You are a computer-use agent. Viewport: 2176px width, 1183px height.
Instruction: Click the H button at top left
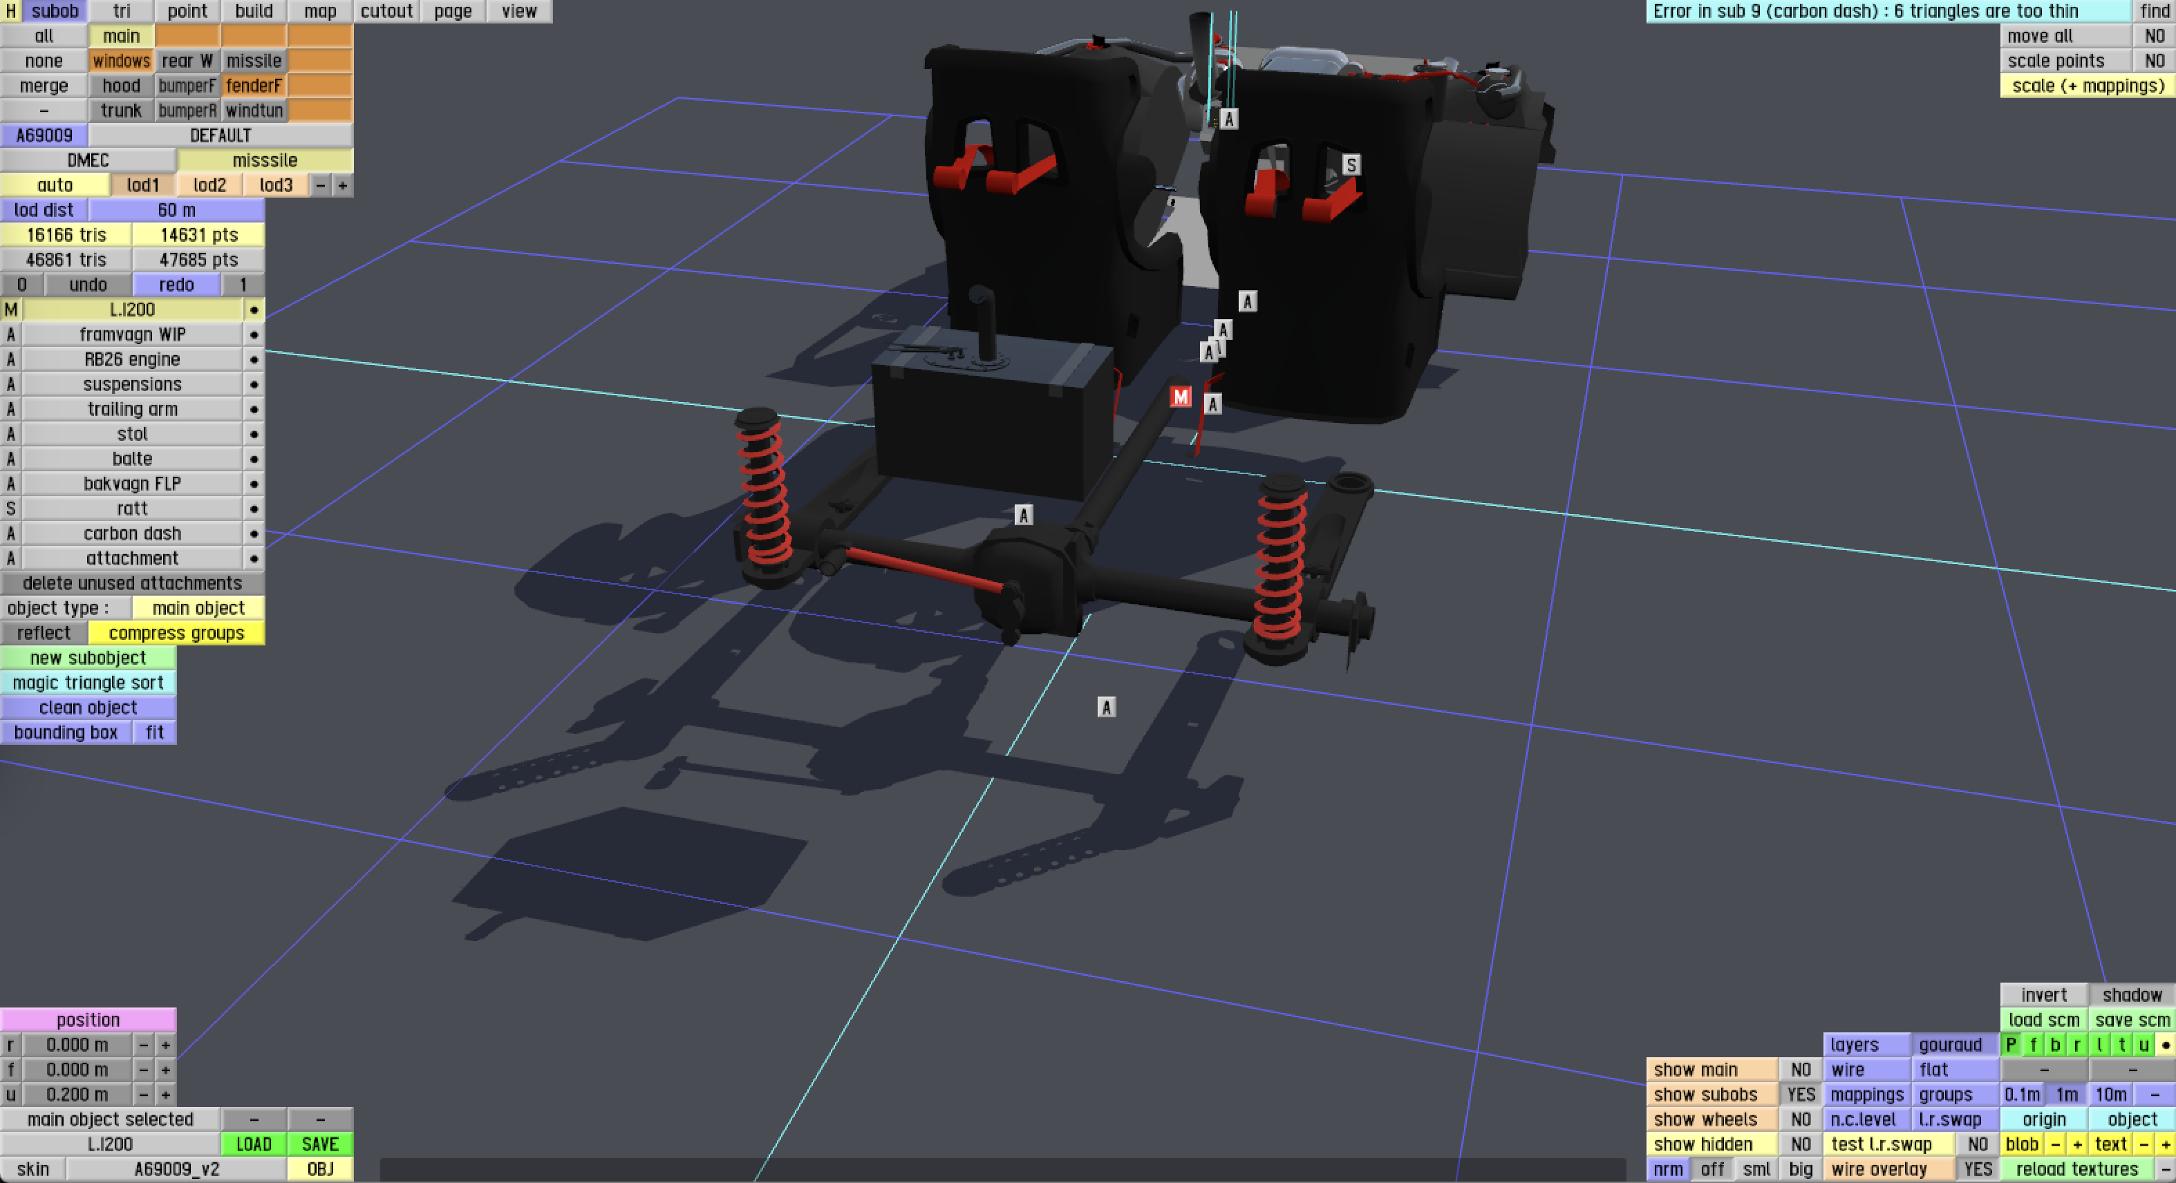[x=11, y=11]
